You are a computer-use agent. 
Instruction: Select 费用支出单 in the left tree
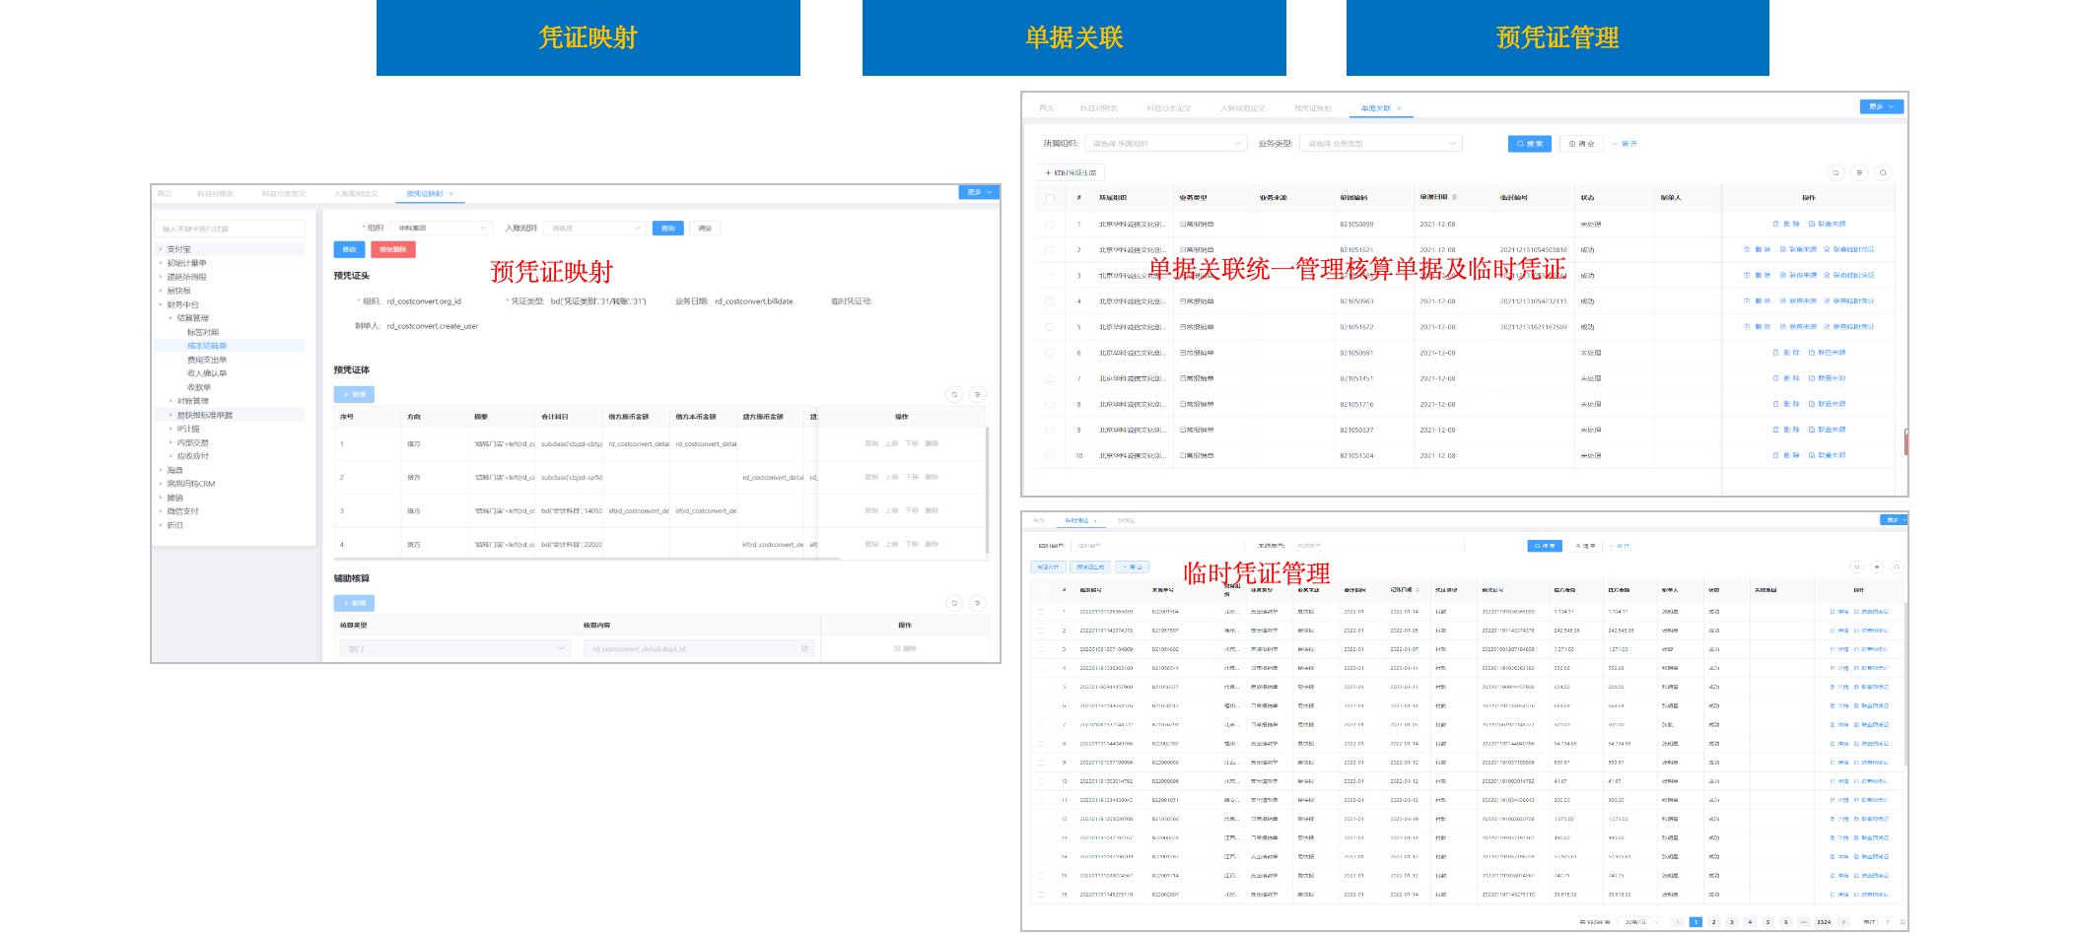coord(207,360)
